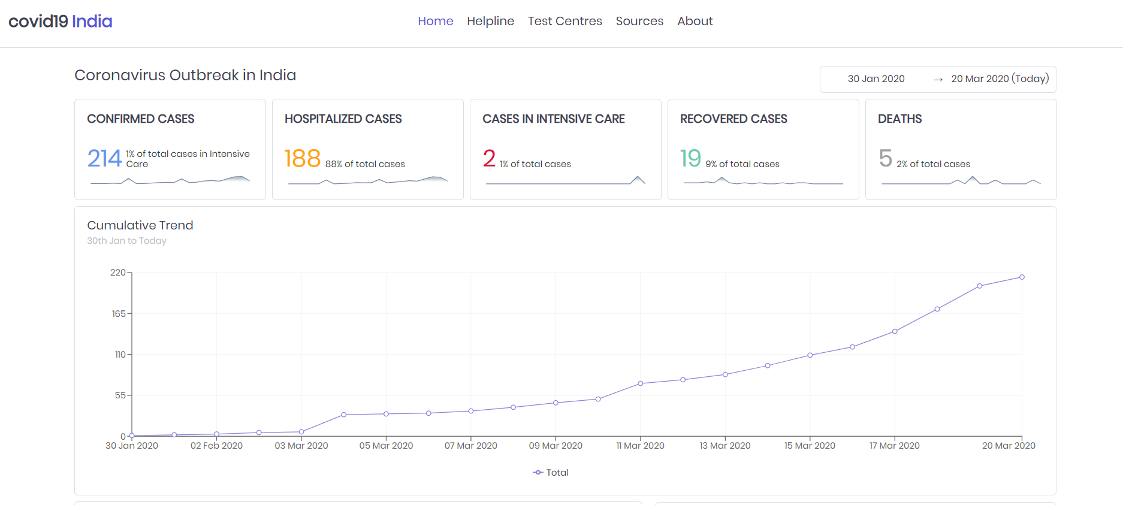Image resolution: width=1123 pixels, height=505 pixels.
Task: Click the '2% of total cases' text
Action: [933, 164]
